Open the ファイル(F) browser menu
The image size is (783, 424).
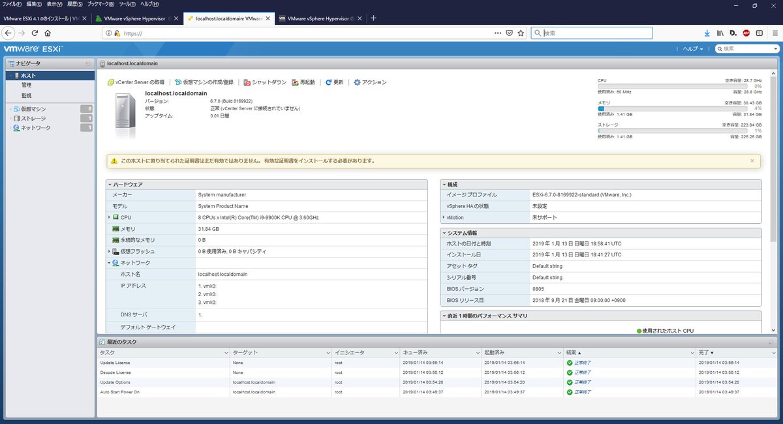[x=12, y=5]
